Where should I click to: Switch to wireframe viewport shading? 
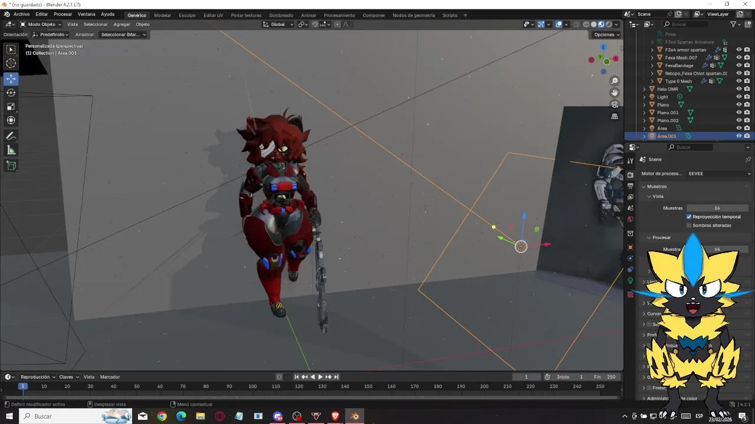point(586,24)
